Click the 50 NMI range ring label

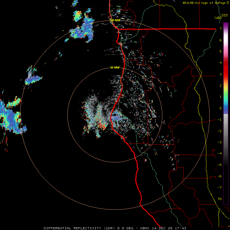(x=115, y=67)
